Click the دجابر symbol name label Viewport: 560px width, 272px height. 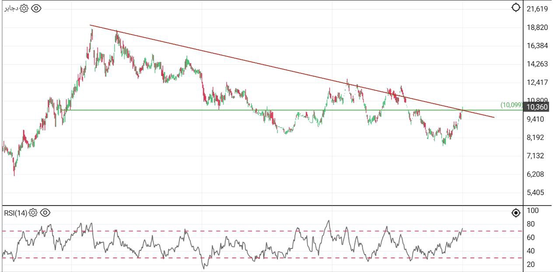tap(11, 8)
